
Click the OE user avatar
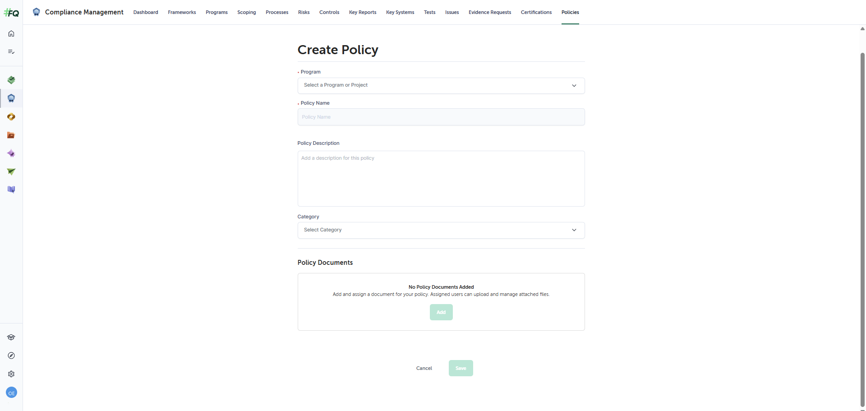[11, 393]
